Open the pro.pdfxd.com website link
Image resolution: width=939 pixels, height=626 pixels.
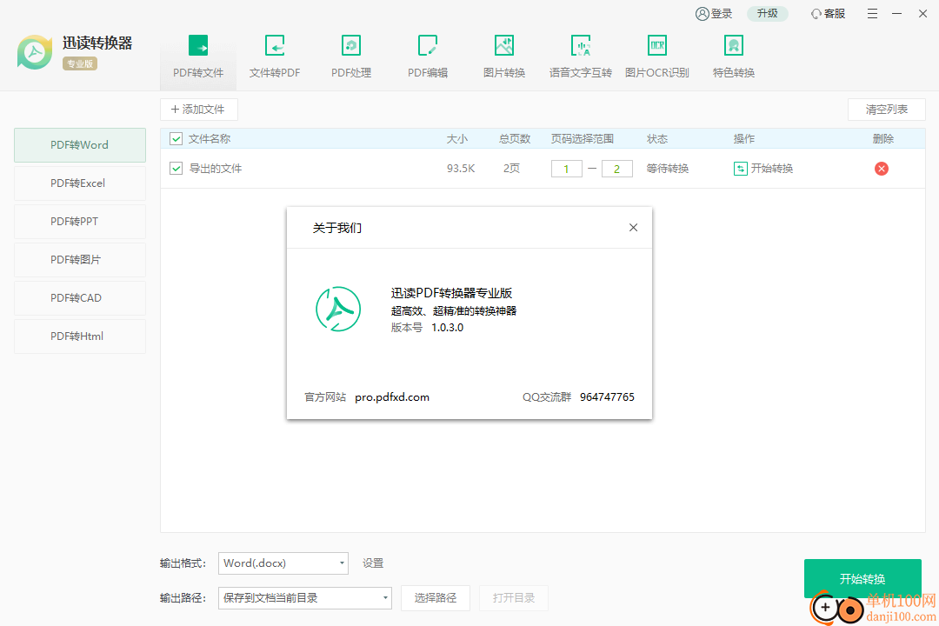tap(391, 397)
